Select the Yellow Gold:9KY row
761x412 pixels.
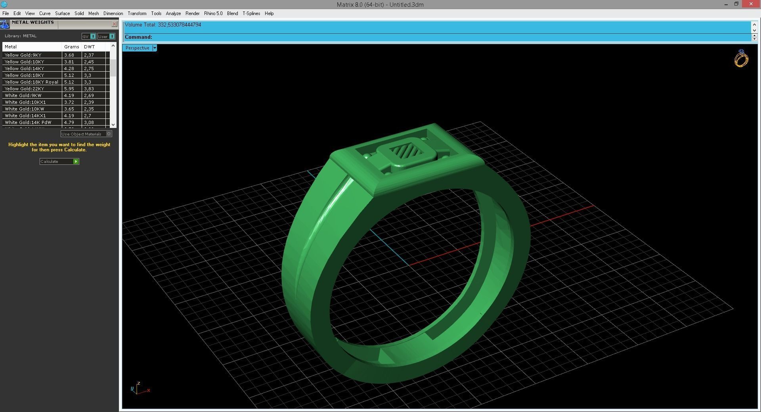56,55
